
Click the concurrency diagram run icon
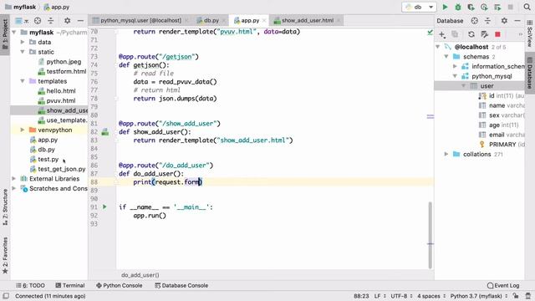(497, 7)
